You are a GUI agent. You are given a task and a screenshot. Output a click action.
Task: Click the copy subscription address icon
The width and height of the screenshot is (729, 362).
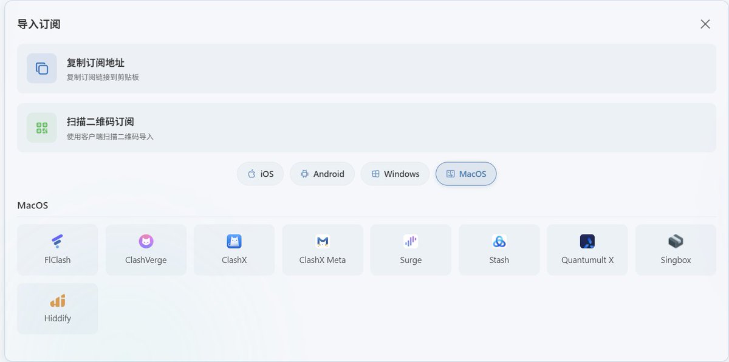(x=42, y=68)
